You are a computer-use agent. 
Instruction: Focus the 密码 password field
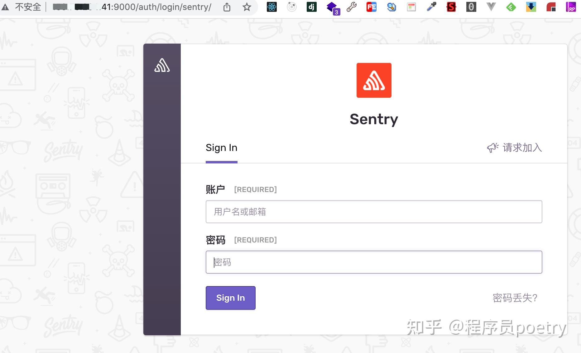click(373, 262)
